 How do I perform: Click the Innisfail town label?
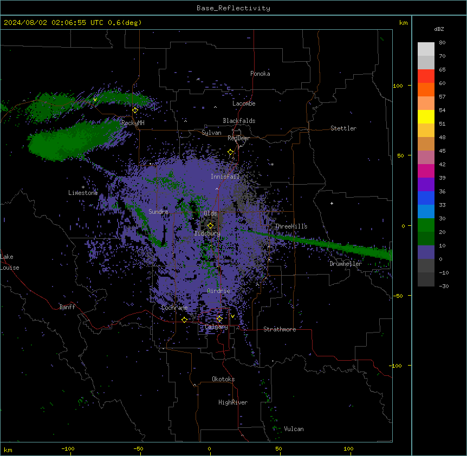[225, 177]
